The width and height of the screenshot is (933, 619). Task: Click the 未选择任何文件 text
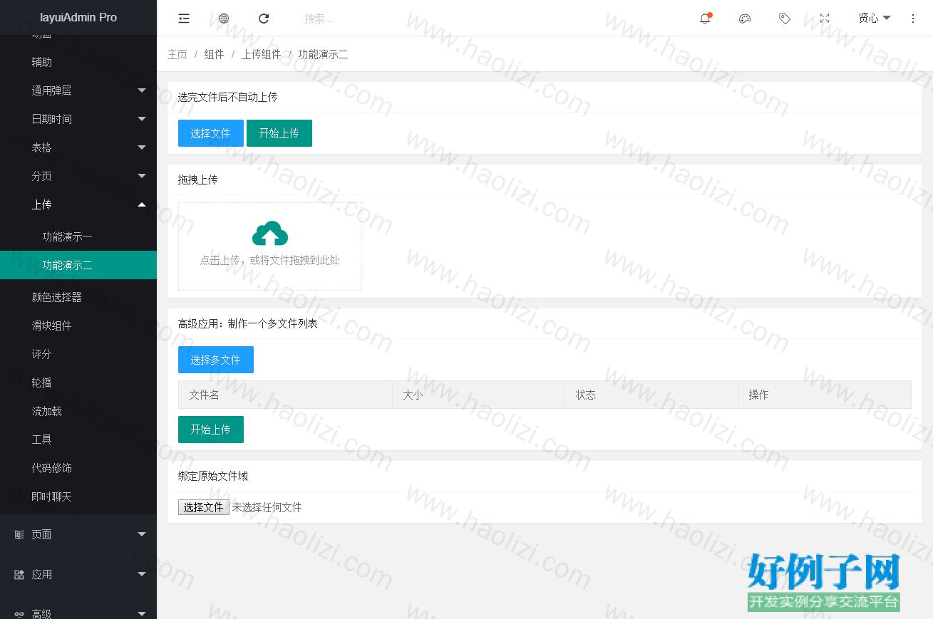(267, 507)
